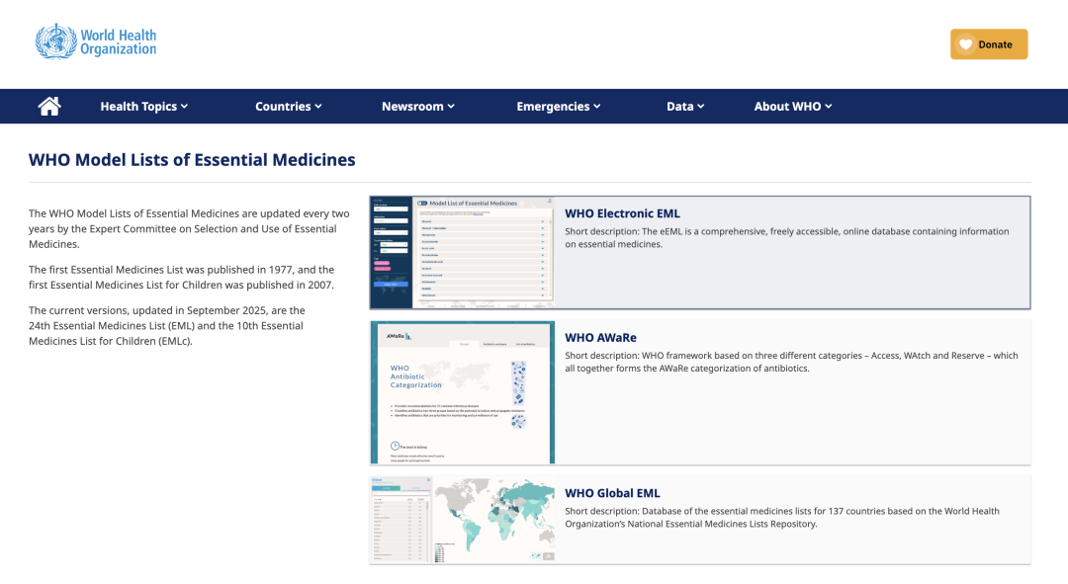Click the eEML short description text
Image resolution: width=1068 pixels, height=584 pixels.
point(787,237)
